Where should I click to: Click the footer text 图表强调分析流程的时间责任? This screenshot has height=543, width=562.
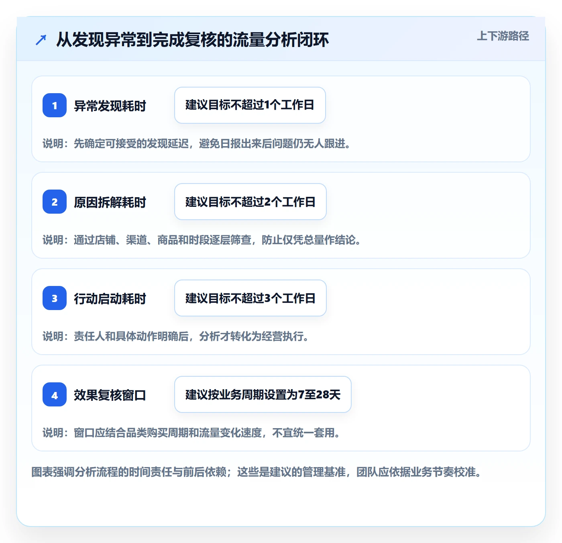coord(257,472)
